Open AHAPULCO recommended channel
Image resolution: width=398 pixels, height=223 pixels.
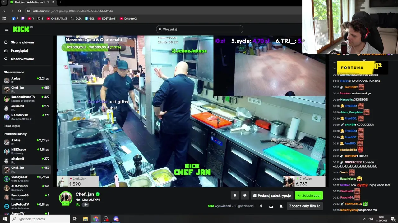coord(26,188)
